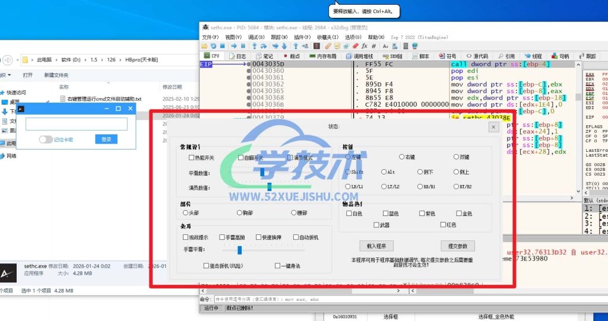Viewport: 608px width, 321px height.
Task: Select the RT/R2 radio button
Action: [456, 186]
